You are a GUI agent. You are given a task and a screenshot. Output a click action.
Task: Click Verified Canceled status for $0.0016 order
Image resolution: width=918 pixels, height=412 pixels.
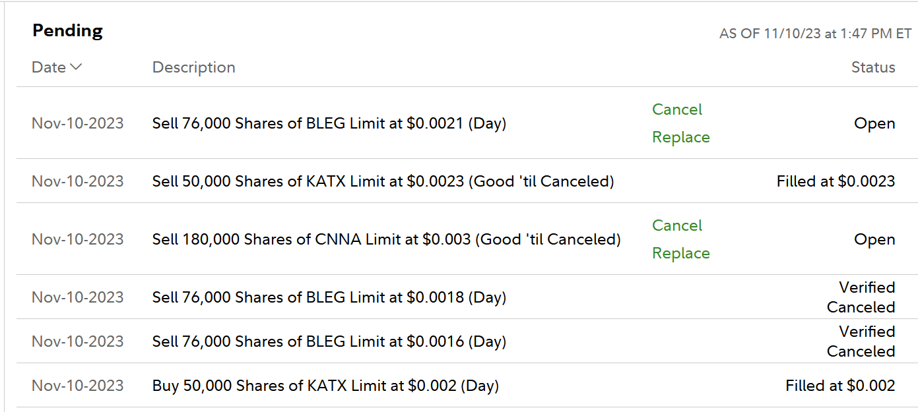pos(861,341)
